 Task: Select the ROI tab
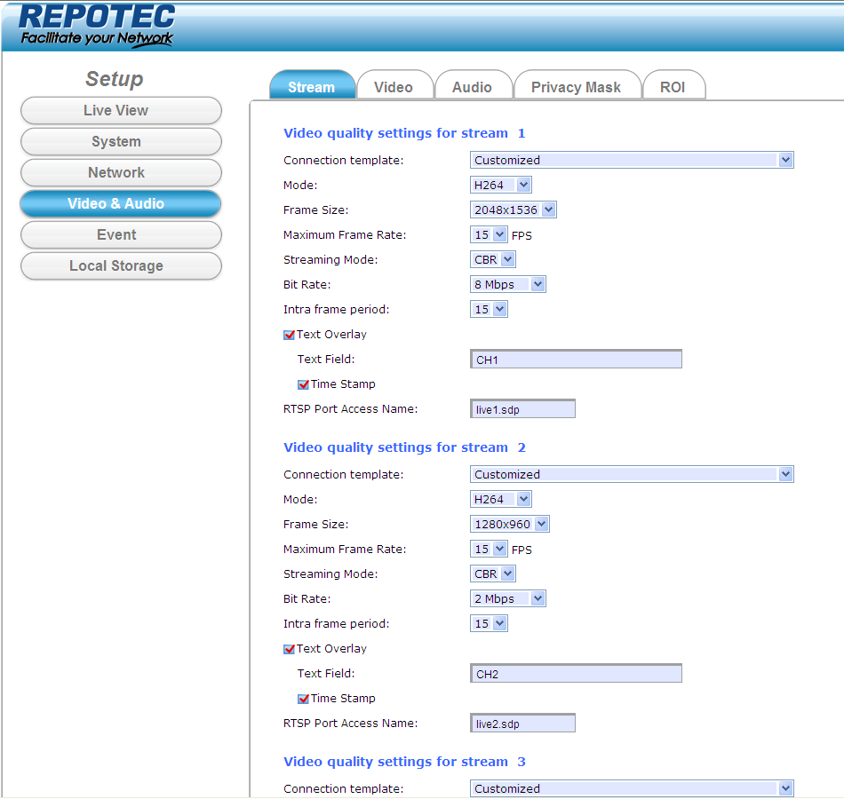pyautogui.click(x=673, y=87)
